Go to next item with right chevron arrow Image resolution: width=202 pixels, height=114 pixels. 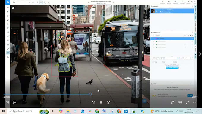click(200, 54)
